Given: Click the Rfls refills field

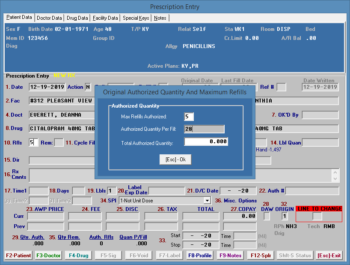Looking at the screenshot, I should coord(34,142).
